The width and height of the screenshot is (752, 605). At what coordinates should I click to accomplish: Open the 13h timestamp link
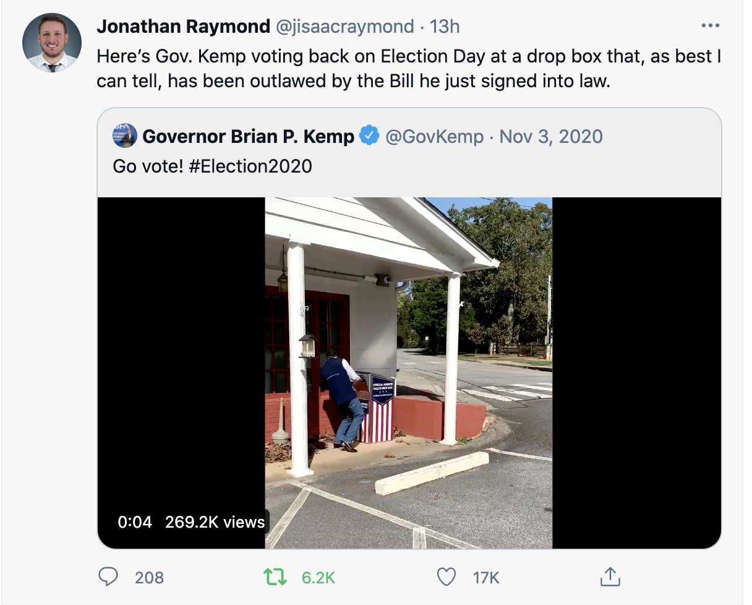445,27
